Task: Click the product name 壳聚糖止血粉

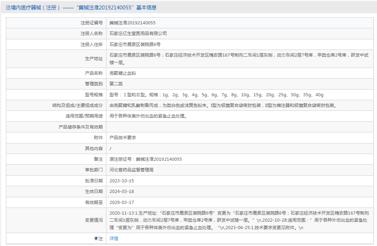Action: (x=123, y=73)
